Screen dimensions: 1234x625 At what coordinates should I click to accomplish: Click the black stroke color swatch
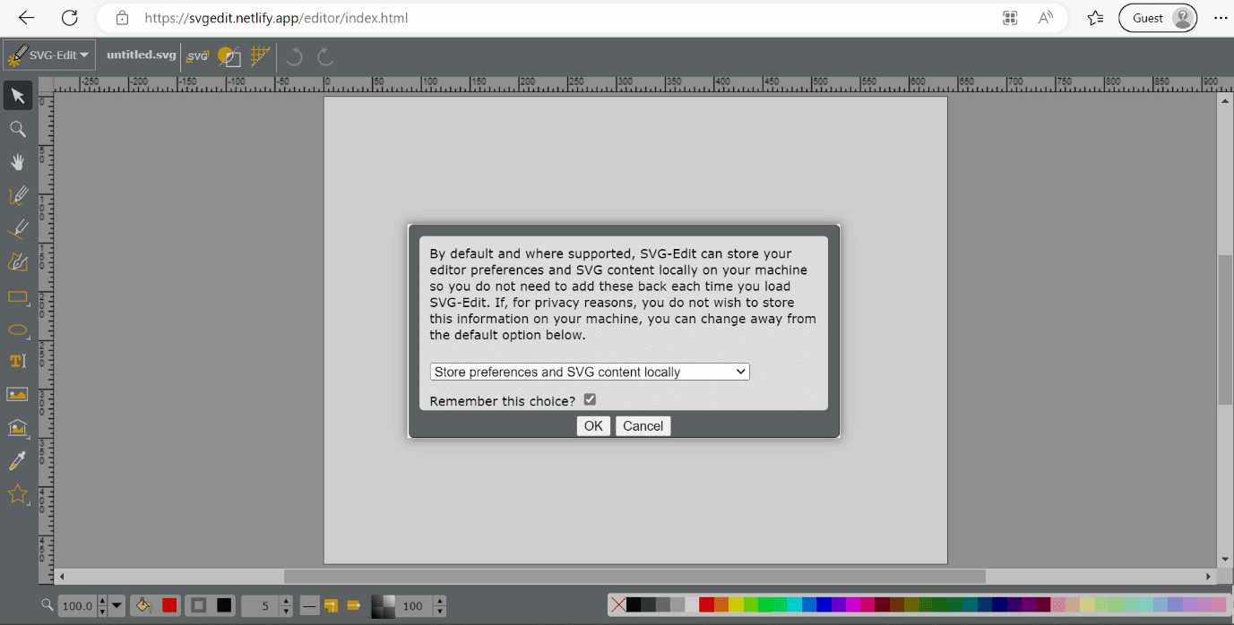click(x=224, y=605)
